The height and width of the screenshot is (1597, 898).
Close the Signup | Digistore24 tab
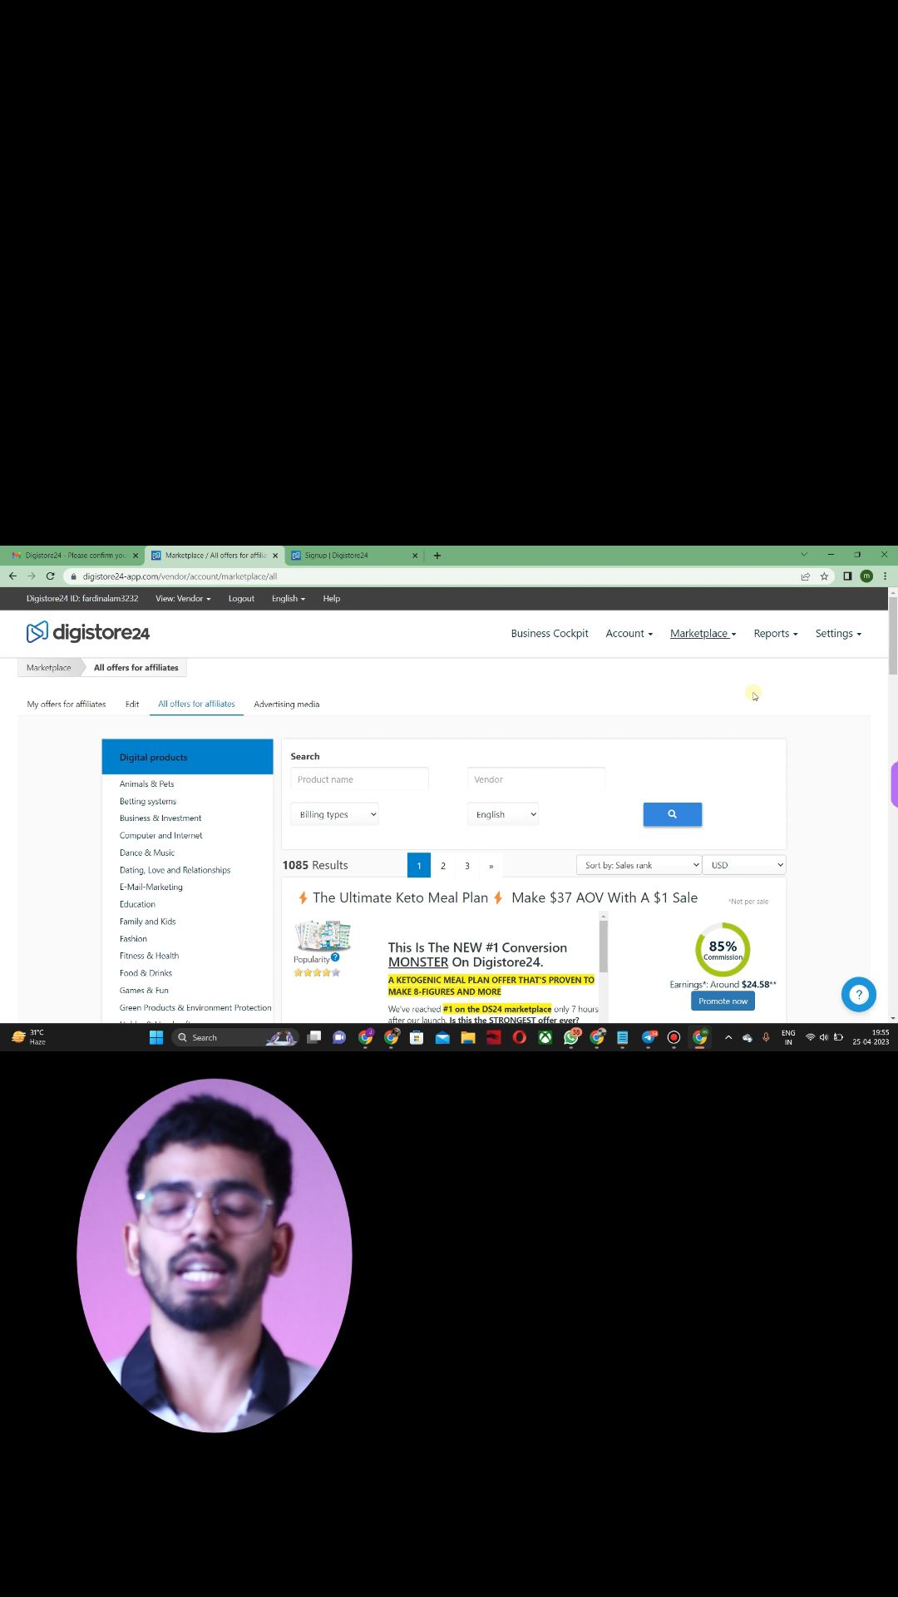(415, 555)
